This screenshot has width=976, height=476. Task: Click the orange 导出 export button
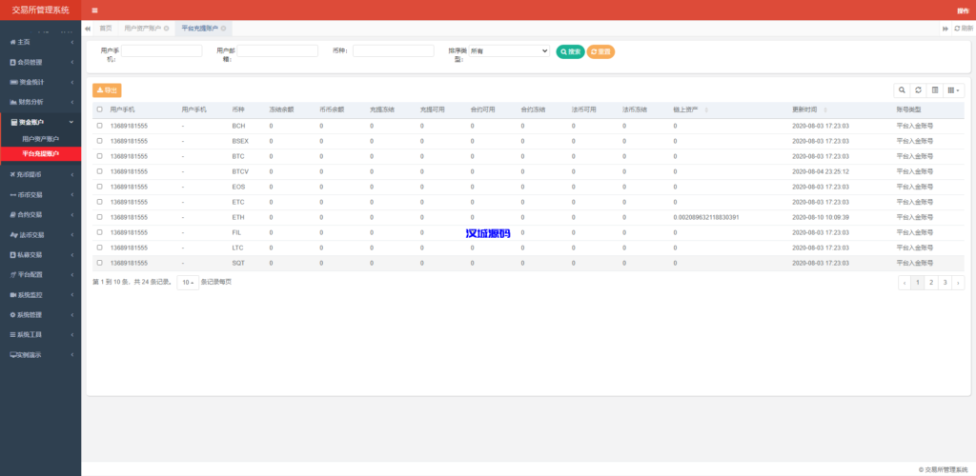[x=107, y=90]
